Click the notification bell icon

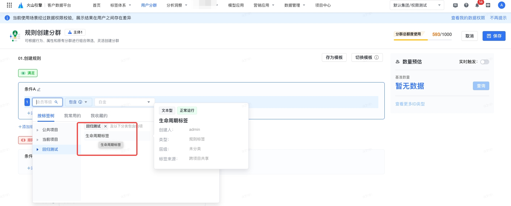[477, 5]
